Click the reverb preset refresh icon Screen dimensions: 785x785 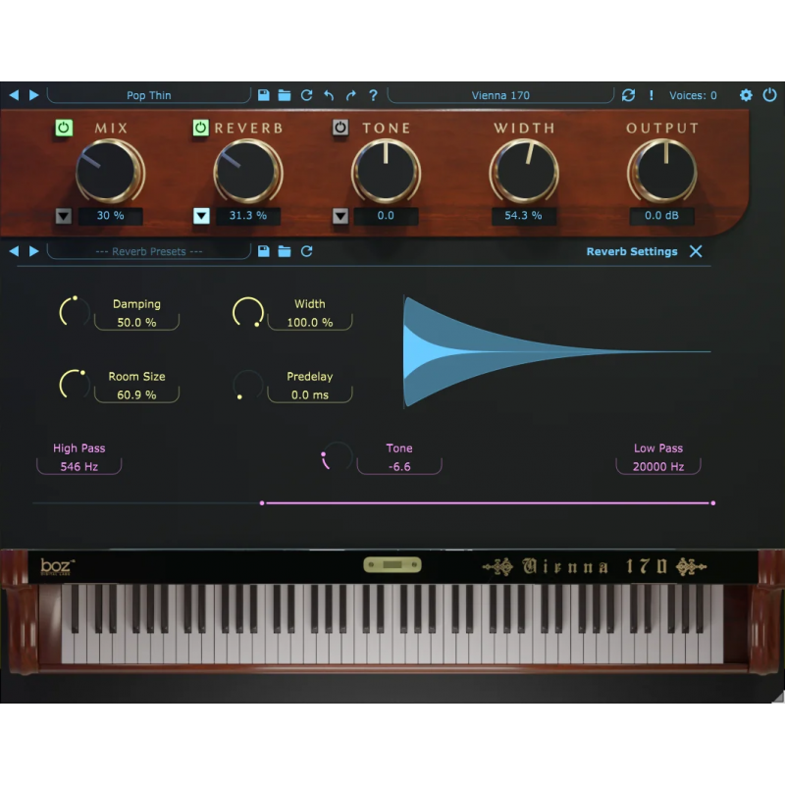click(x=305, y=251)
